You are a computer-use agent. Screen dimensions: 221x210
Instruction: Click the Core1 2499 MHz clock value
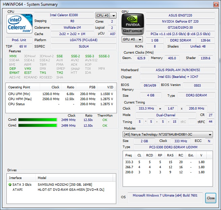(x=68, y=125)
